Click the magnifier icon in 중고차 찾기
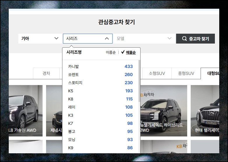 point(184,39)
